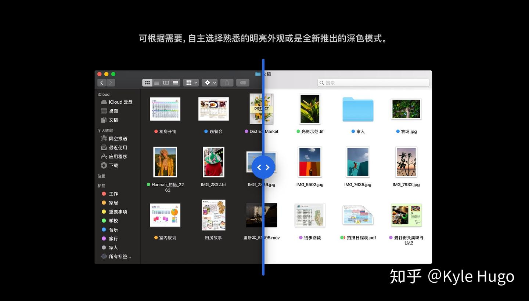The image size is (529, 301).
Task: Click the Back navigation arrow
Action: click(x=102, y=82)
